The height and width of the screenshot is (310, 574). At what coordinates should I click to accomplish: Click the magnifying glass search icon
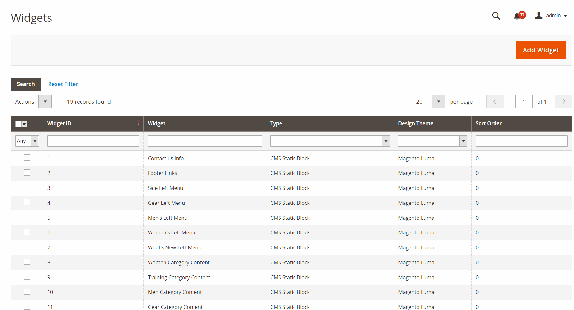496,16
